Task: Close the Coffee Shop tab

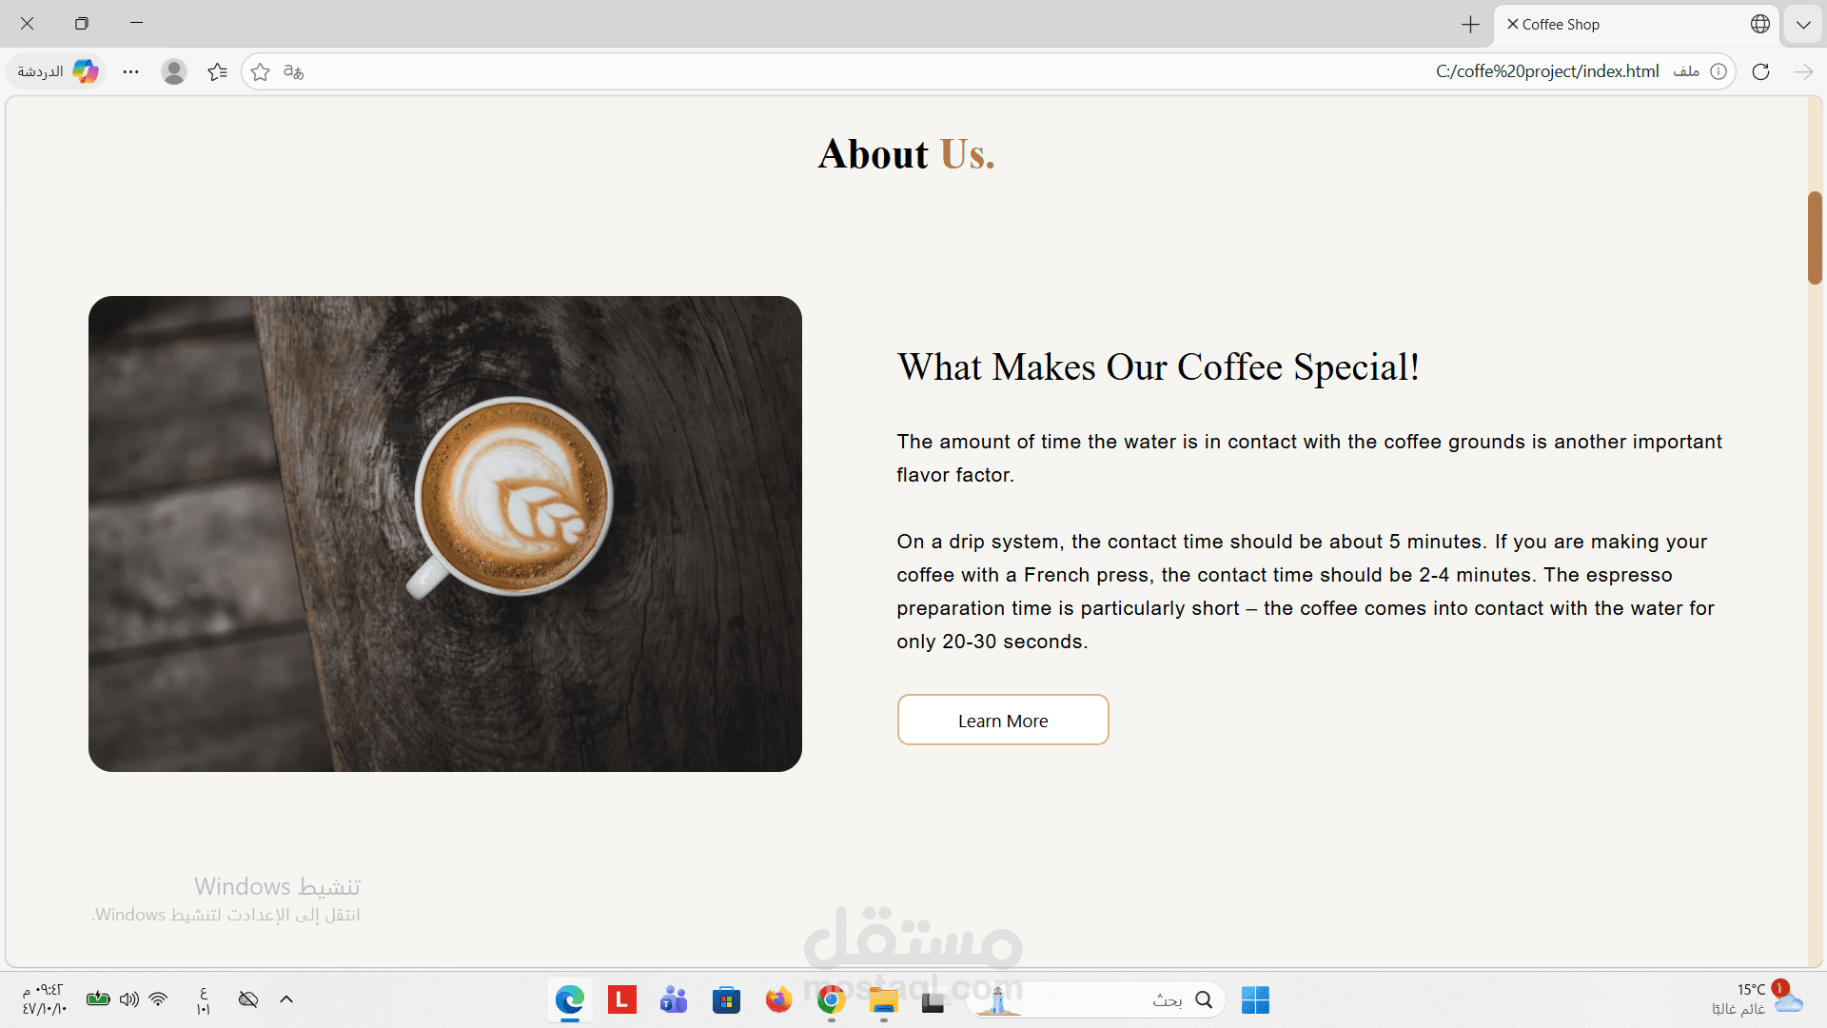Action: click(x=1512, y=24)
